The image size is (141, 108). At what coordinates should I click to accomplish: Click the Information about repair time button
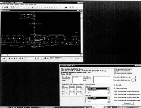click(x=133, y=80)
